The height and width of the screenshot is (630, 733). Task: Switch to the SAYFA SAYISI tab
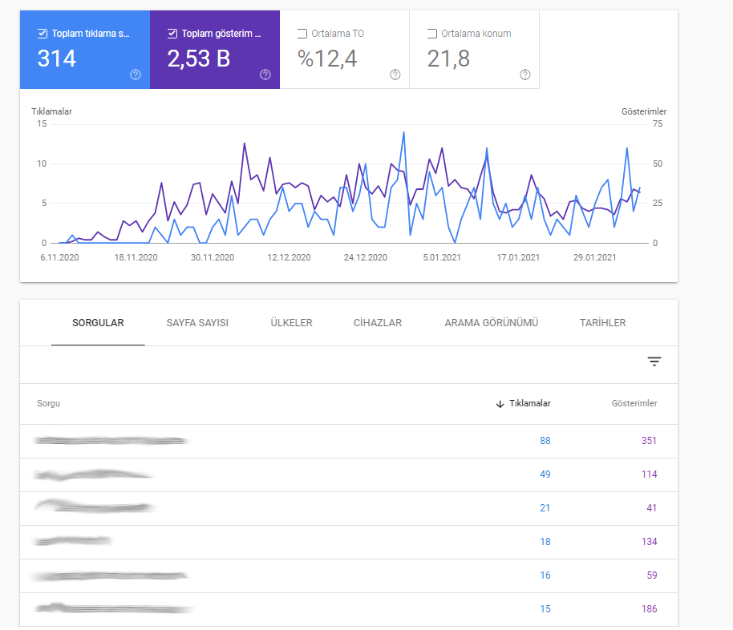click(x=197, y=323)
